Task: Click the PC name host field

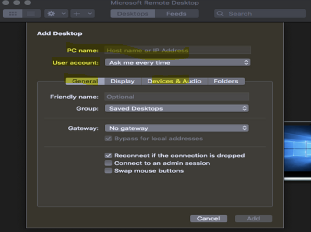Action: [178, 50]
